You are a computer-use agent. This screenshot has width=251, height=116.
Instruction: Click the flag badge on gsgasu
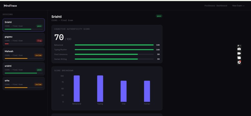coord(39,41)
